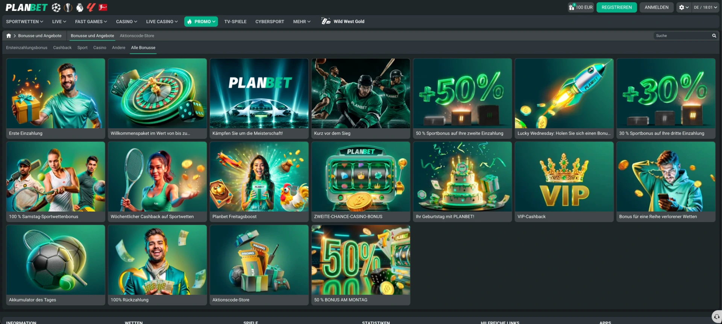The height and width of the screenshot is (324, 722).
Task: Select the Ersteinzahlungsbonus filter tab
Action: pyautogui.click(x=27, y=48)
